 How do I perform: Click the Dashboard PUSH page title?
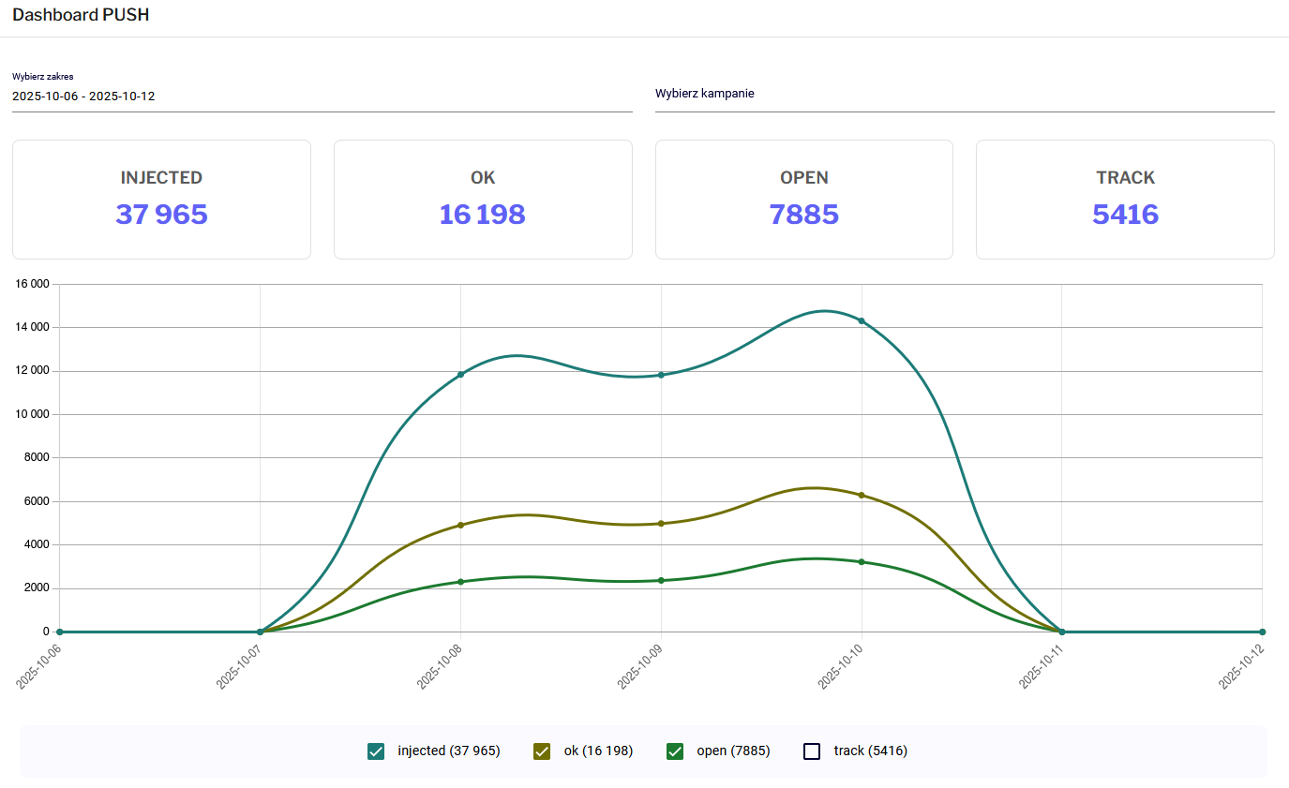81,15
